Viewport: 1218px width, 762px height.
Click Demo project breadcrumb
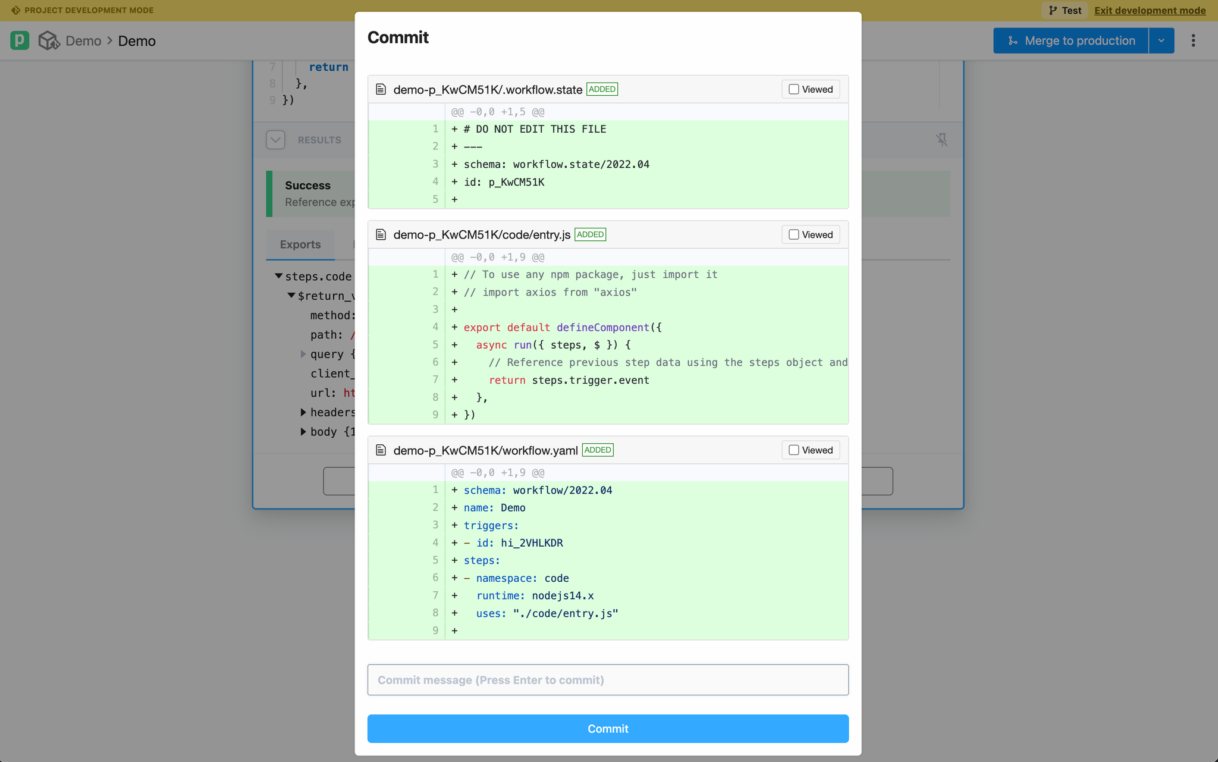pyautogui.click(x=83, y=40)
